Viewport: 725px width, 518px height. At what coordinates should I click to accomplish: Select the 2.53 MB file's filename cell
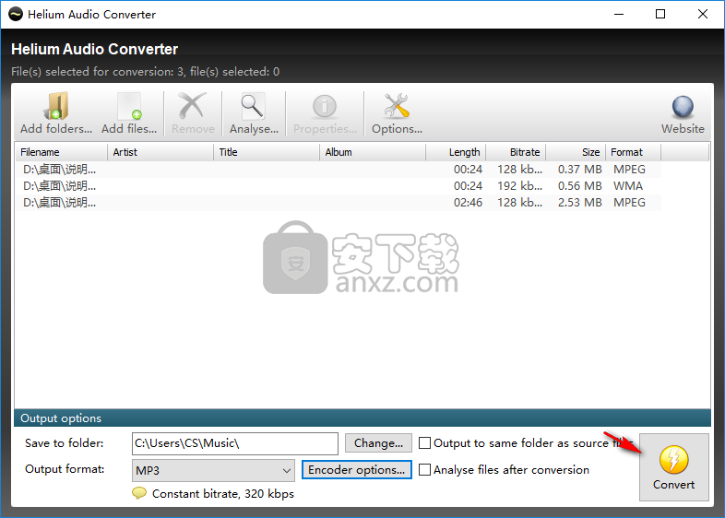[60, 203]
